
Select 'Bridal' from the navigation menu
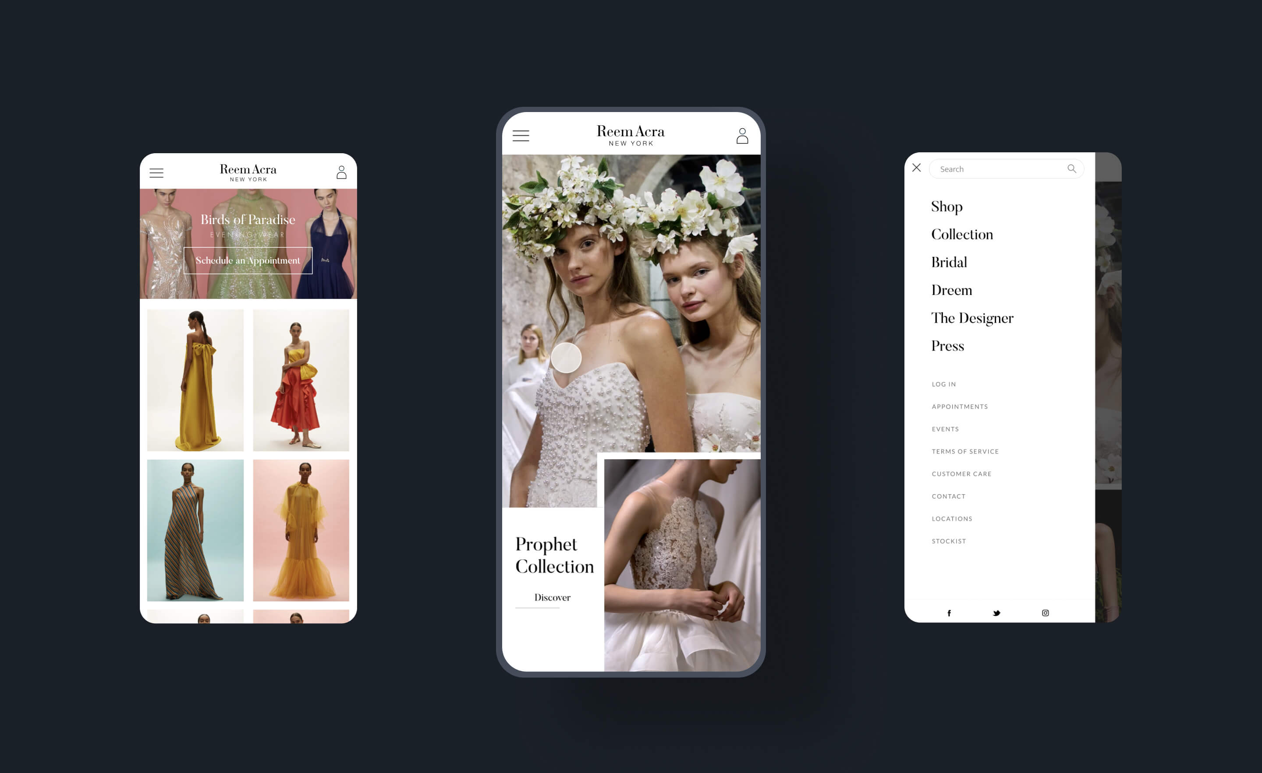click(x=948, y=262)
